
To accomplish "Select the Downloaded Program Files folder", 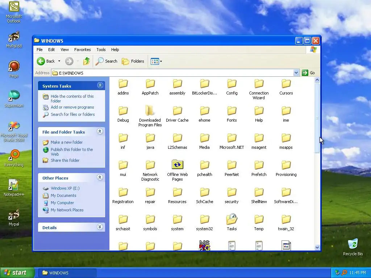I will [x=150, y=116].
